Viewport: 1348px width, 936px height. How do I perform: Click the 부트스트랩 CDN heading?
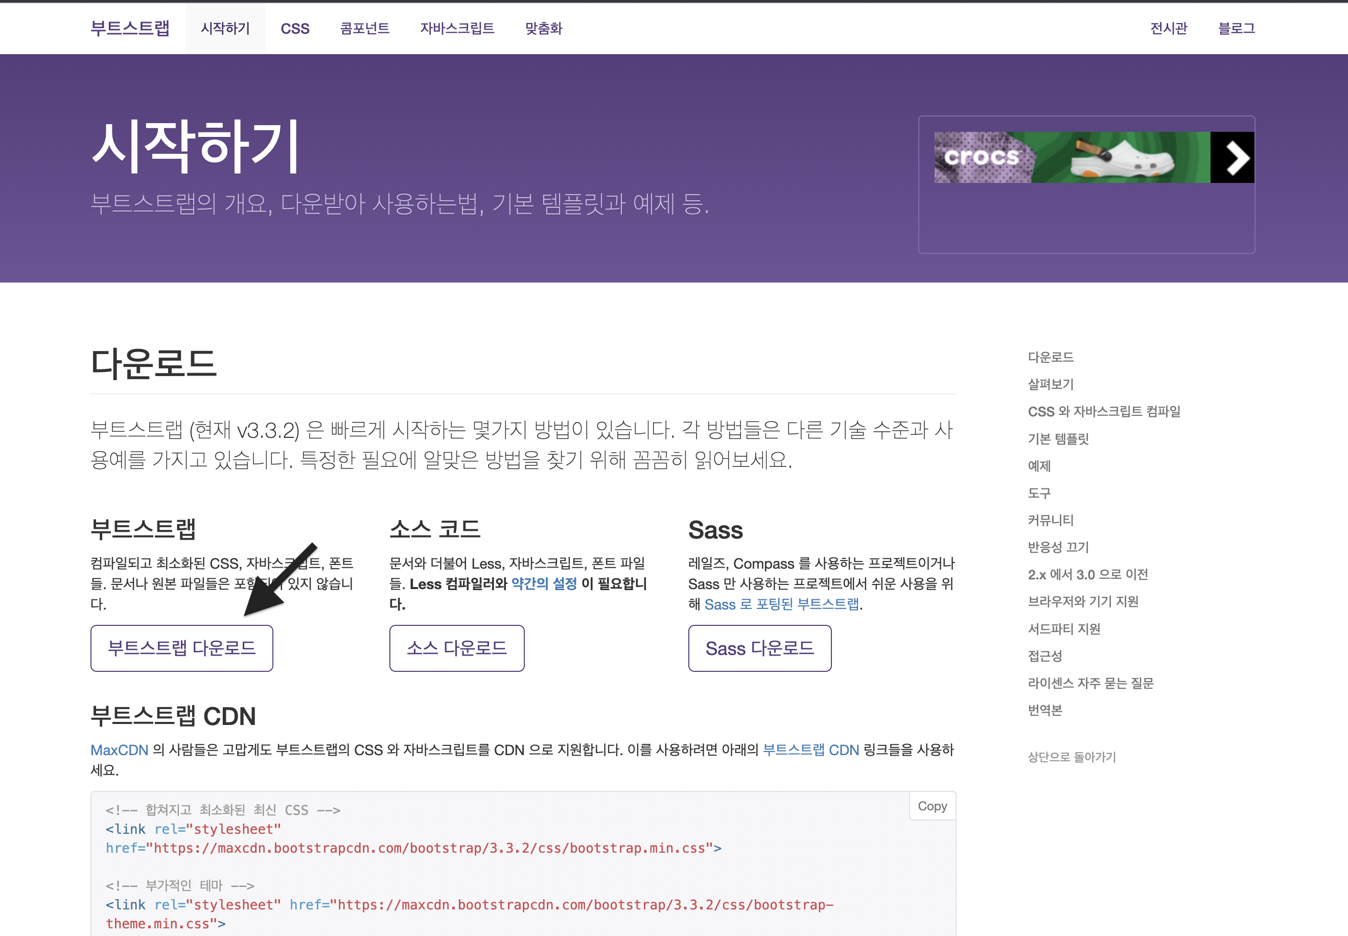click(173, 716)
